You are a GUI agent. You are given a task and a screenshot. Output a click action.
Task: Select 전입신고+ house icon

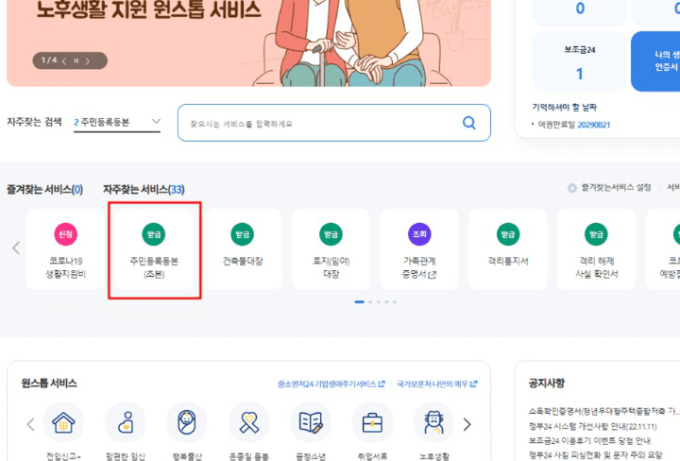click(x=63, y=422)
